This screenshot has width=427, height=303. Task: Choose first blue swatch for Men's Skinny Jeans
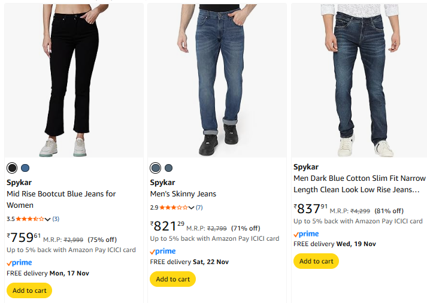pos(156,168)
